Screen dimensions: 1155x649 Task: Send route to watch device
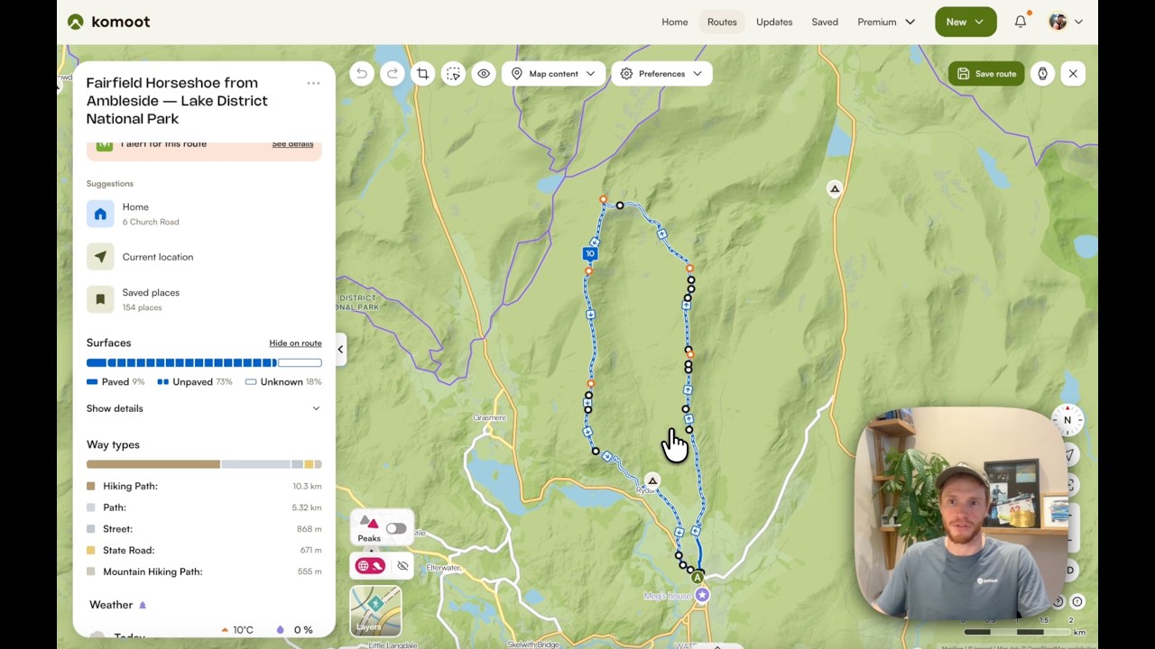click(1042, 74)
